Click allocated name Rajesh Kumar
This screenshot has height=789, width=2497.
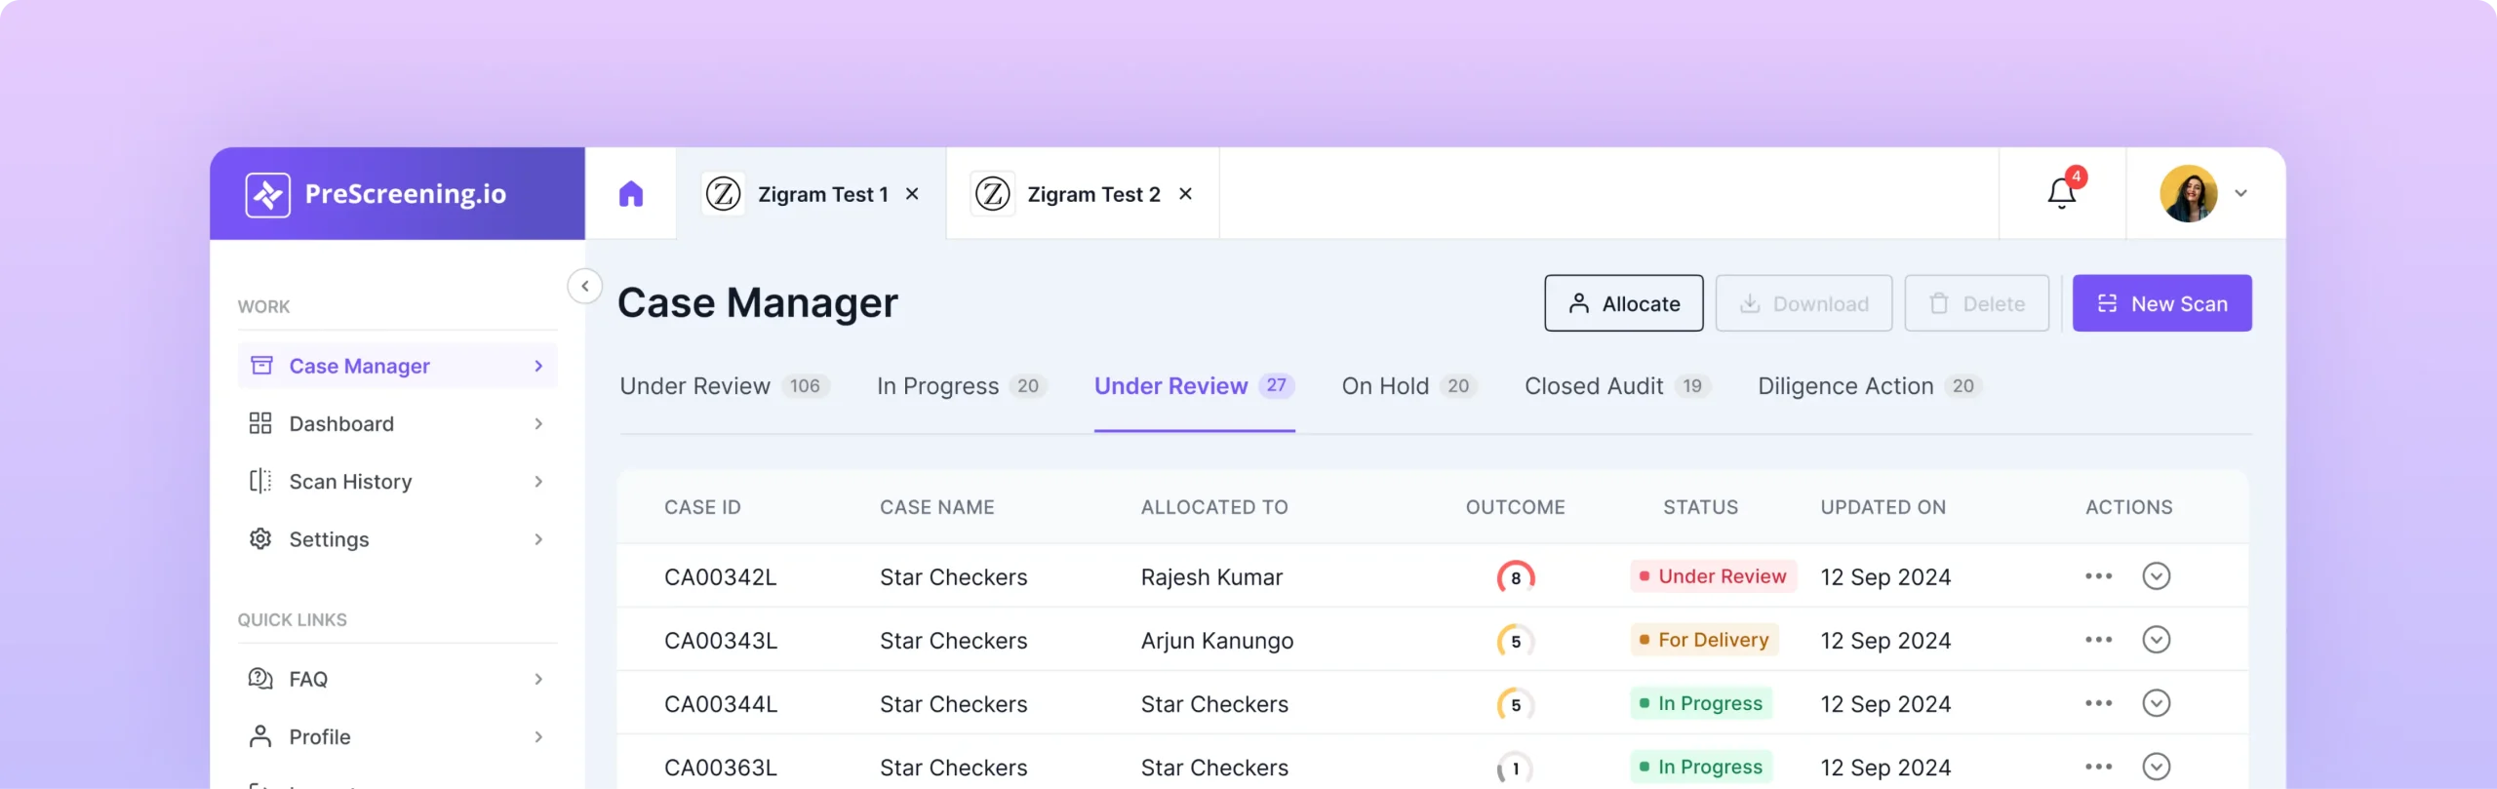tap(1211, 577)
